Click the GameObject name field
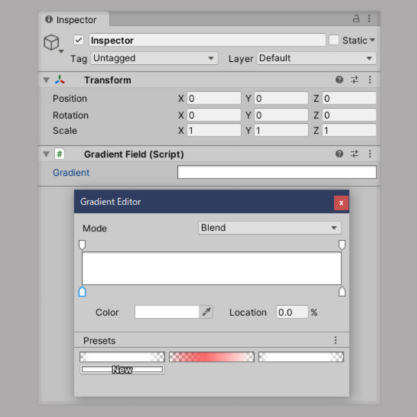 pos(207,40)
